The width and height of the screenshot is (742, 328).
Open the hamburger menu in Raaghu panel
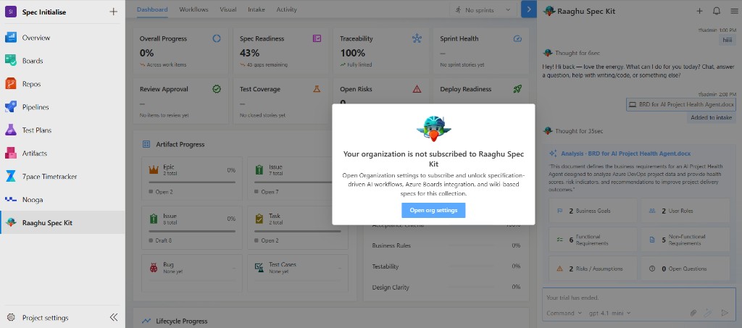[x=734, y=12]
